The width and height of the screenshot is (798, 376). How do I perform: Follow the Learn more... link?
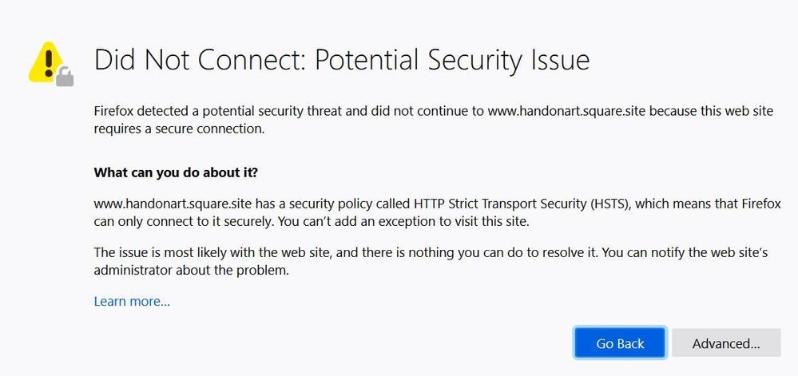pos(132,301)
